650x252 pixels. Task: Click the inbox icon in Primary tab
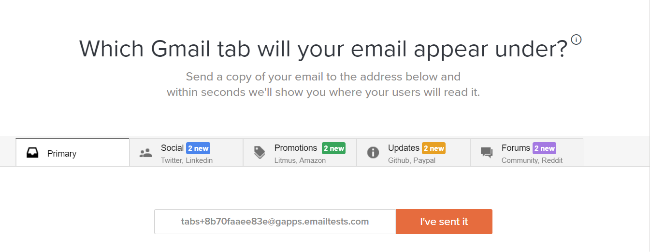pyautogui.click(x=32, y=153)
